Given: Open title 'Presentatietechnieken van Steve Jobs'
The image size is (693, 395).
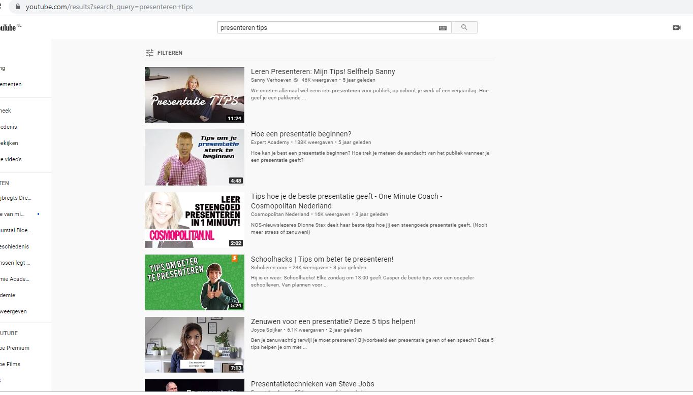Looking at the screenshot, I should coord(312,384).
